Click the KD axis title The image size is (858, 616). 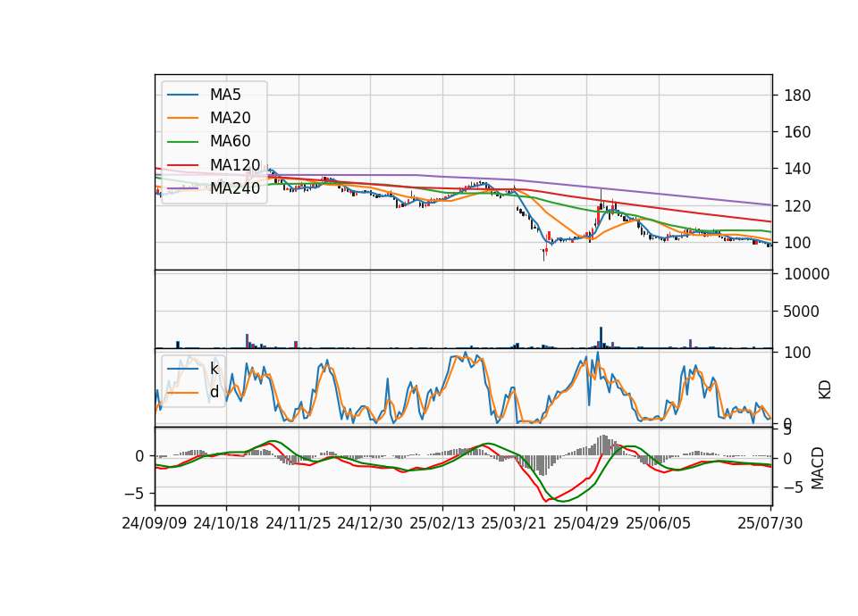[x=825, y=390]
